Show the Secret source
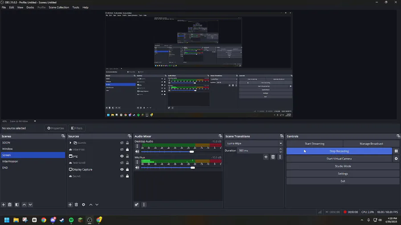Screen dimensions: 401x225 click(x=122, y=176)
